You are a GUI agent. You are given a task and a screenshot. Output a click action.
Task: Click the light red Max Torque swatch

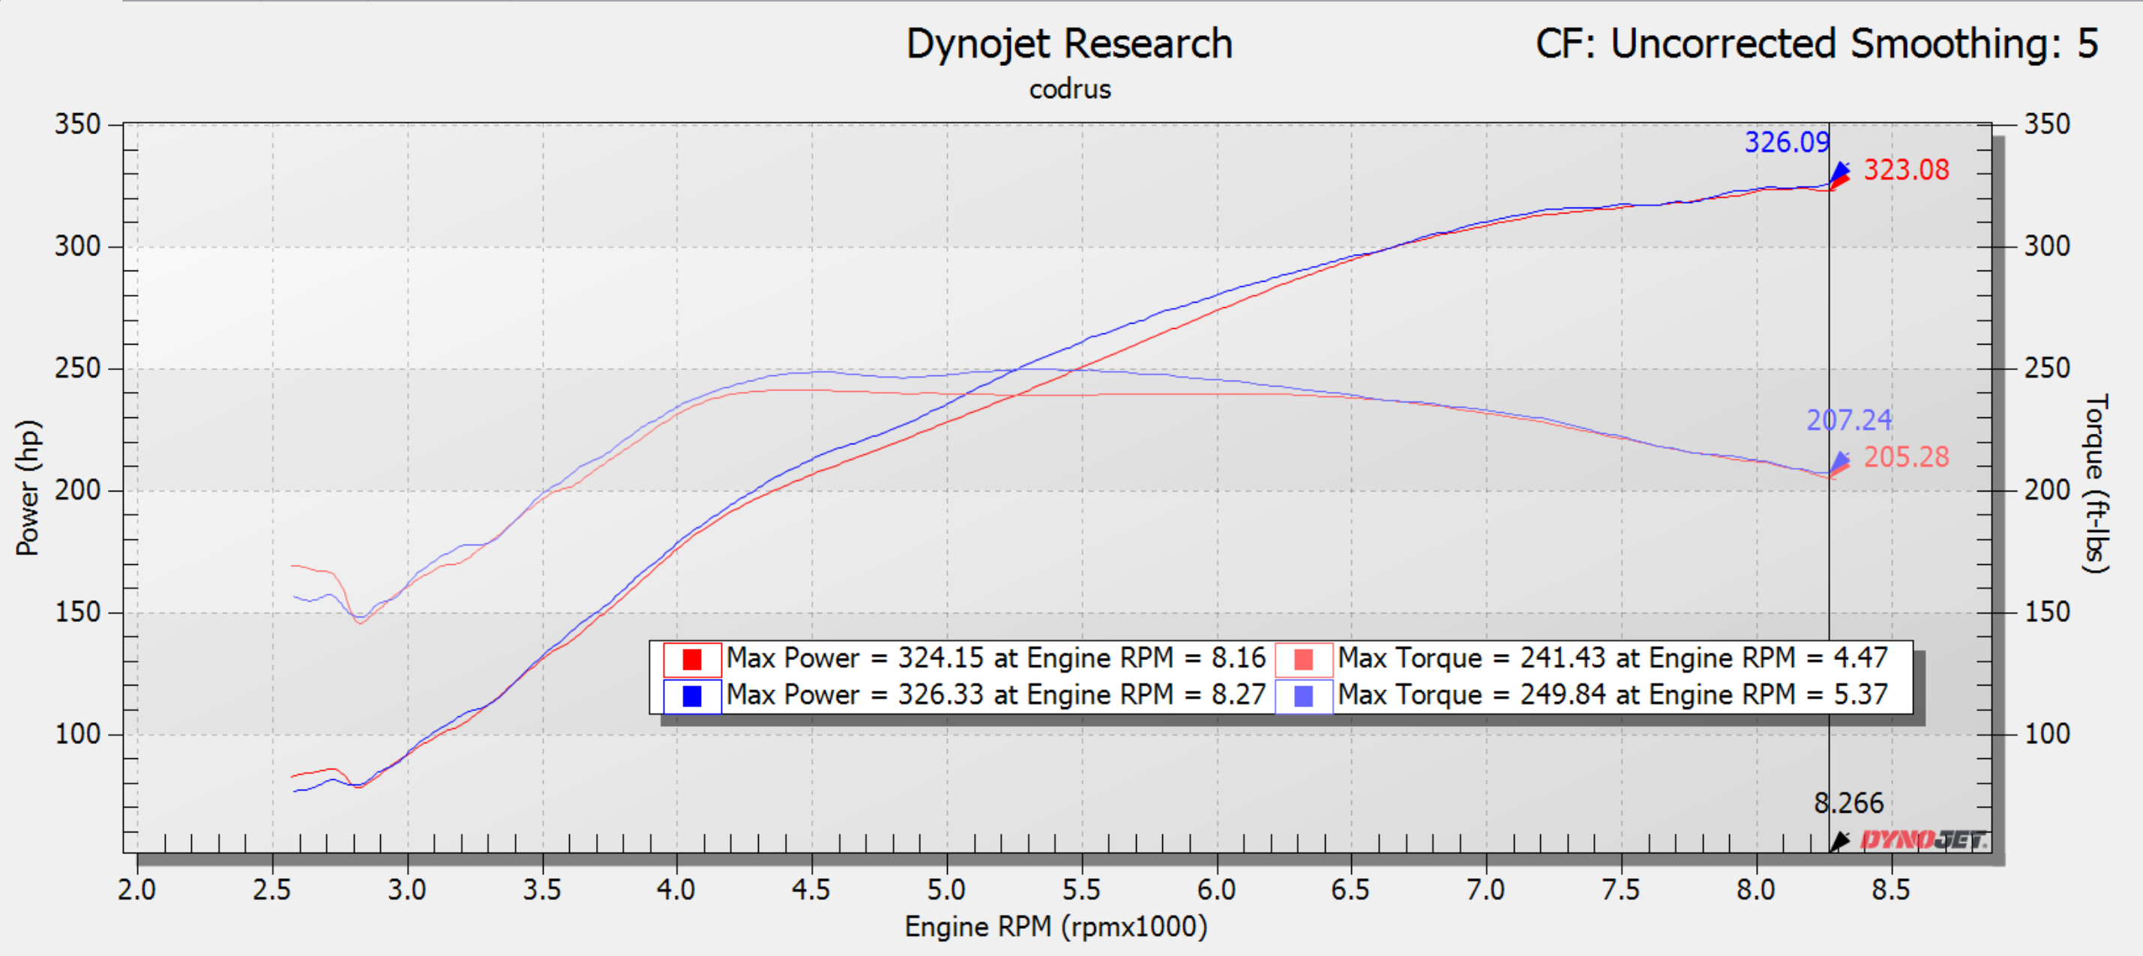[1302, 659]
